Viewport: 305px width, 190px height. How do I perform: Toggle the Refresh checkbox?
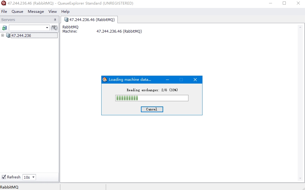coord(4,177)
